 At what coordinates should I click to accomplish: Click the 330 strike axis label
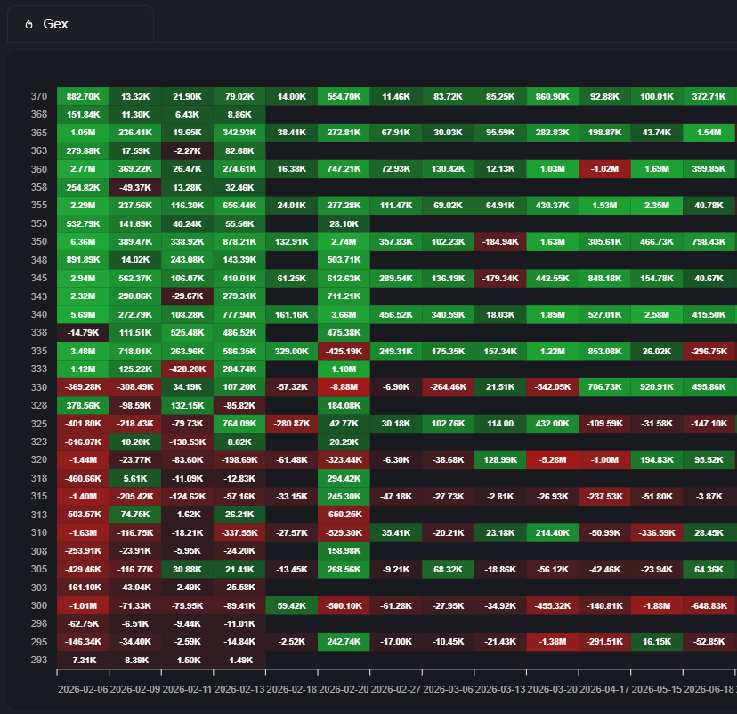[x=39, y=387]
